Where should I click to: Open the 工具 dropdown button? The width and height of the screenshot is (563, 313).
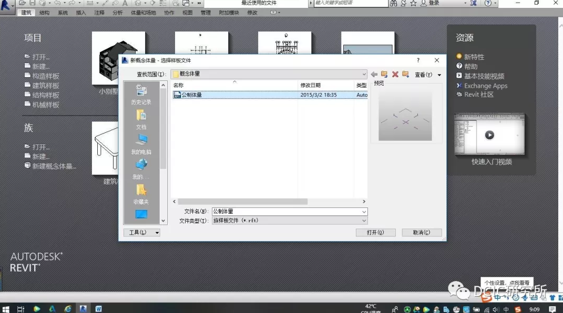click(141, 232)
